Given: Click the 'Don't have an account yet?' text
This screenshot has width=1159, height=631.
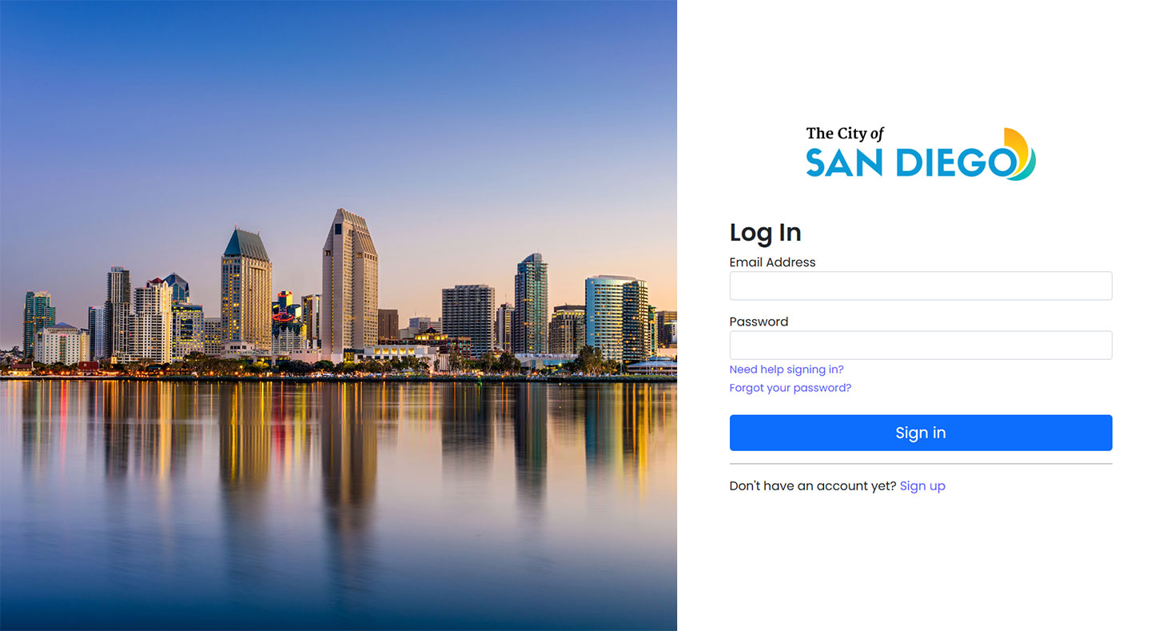Looking at the screenshot, I should coord(813,486).
